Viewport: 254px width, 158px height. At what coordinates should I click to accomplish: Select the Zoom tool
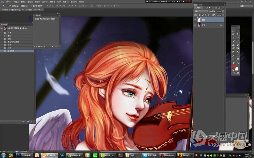(238, 63)
